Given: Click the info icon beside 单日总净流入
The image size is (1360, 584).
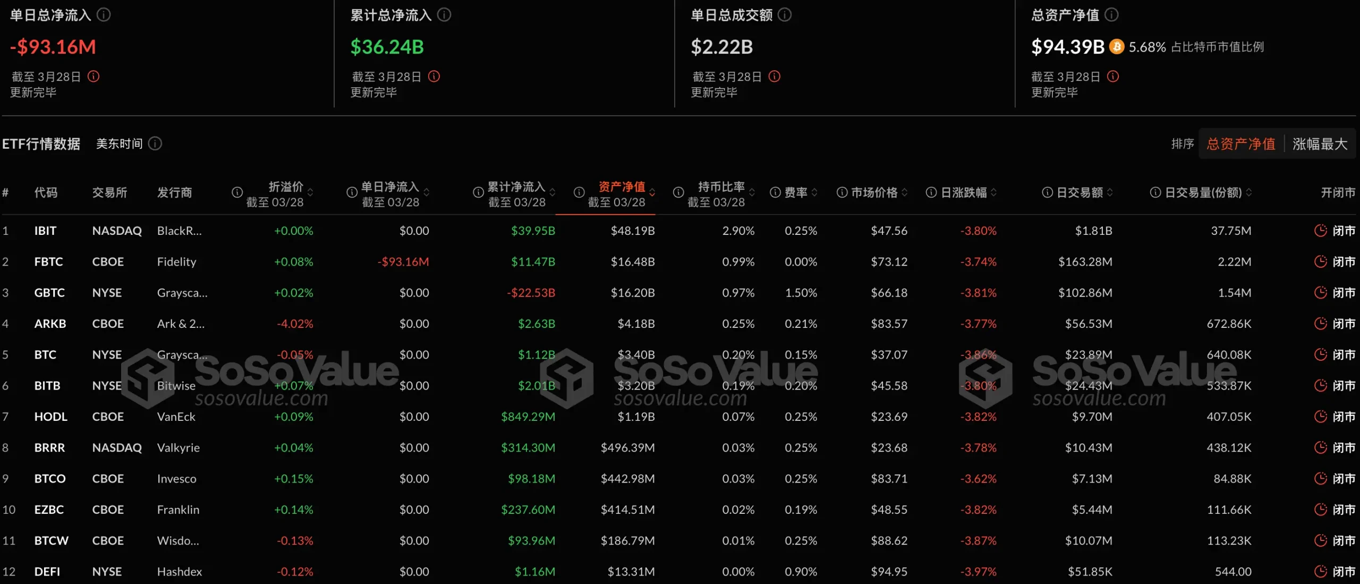Looking at the screenshot, I should click(x=104, y=15).
